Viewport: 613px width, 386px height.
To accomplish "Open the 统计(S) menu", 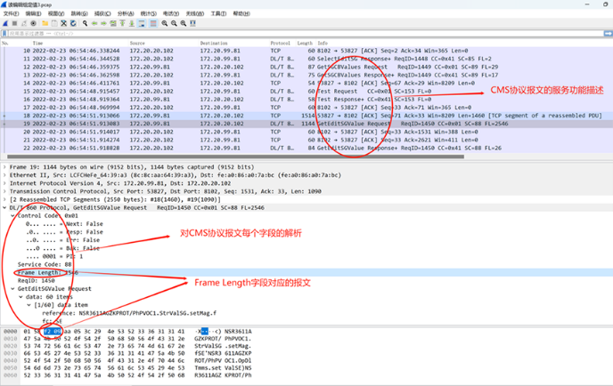I will (x=148, y=13).
